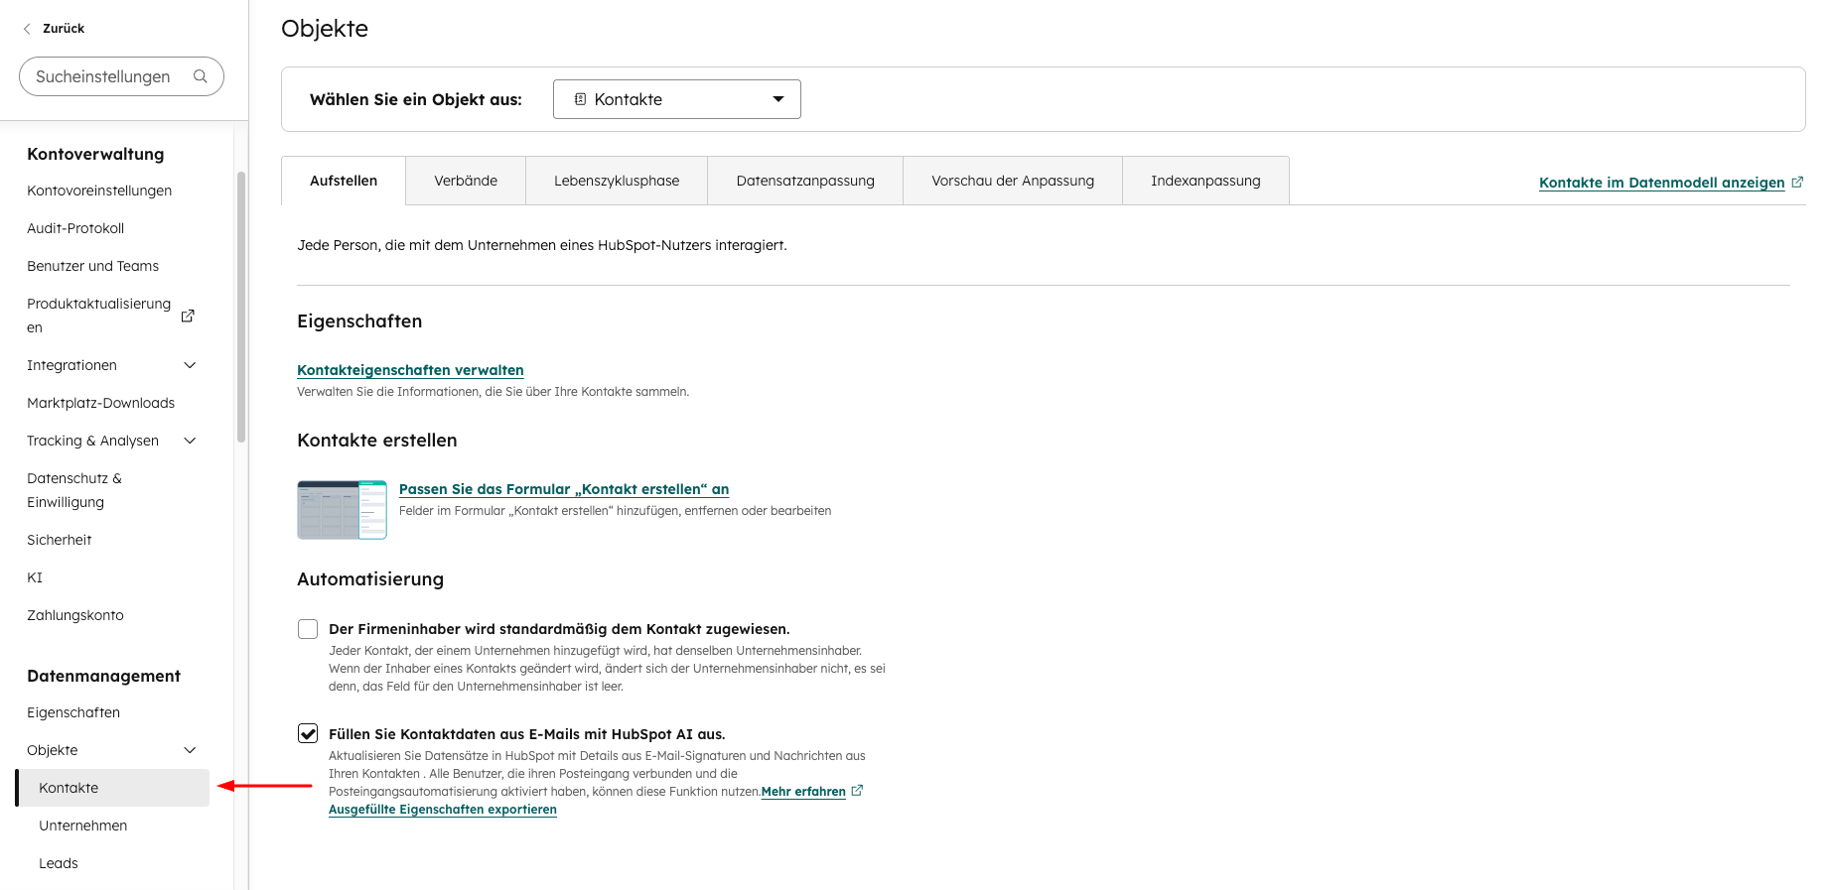Click the Kontakt erstellen form thumbnail
Viewport: 1832px width, 890px height.
click(x=342, y=510)
